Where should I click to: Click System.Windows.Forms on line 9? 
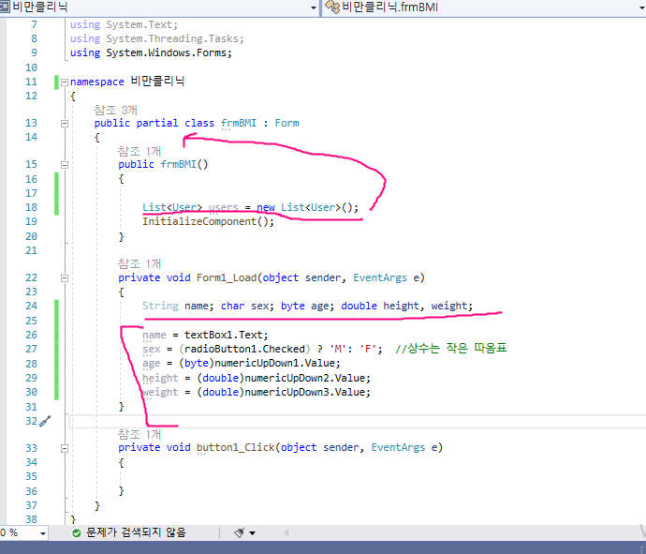click(166, 53)
